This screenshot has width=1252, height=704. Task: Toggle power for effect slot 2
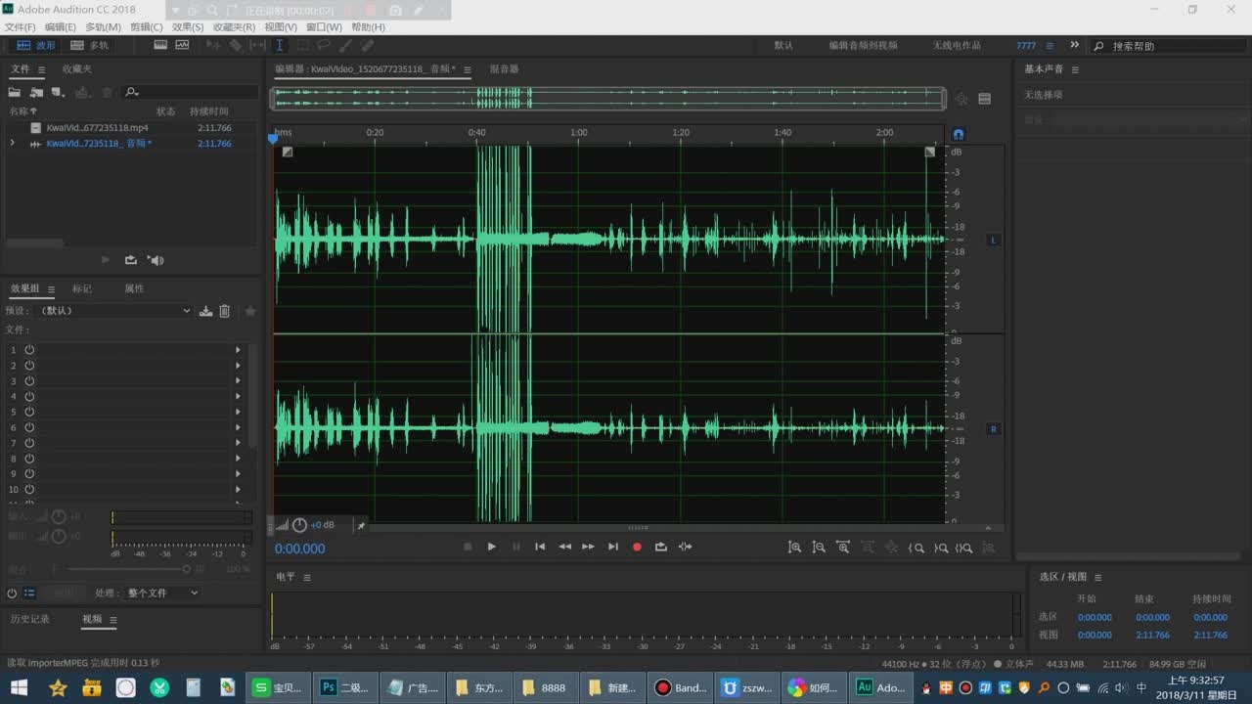[x=29, y=365]
